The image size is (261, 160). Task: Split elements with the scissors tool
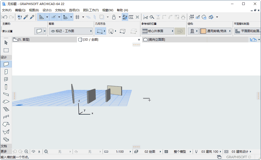coord(146,17)
